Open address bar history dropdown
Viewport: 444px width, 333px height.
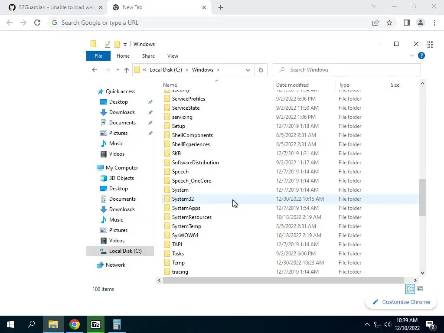tap(248, 70)
